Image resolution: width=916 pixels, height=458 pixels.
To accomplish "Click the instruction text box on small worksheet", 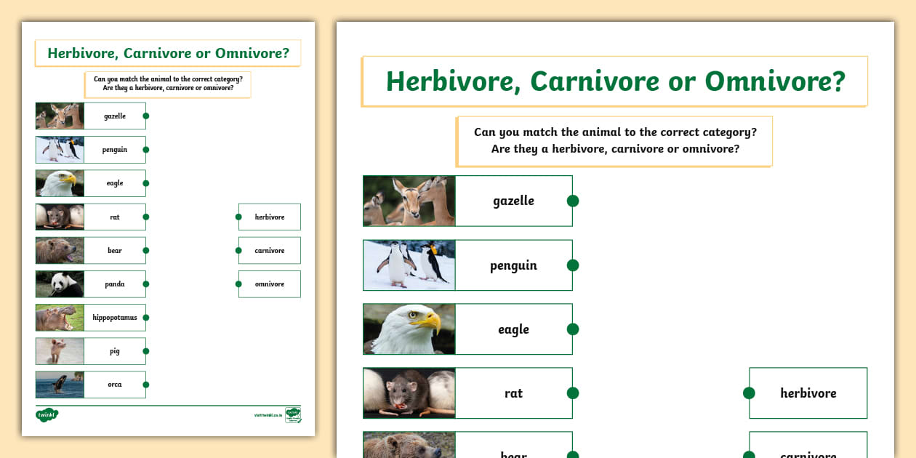I will coord(168,84).
